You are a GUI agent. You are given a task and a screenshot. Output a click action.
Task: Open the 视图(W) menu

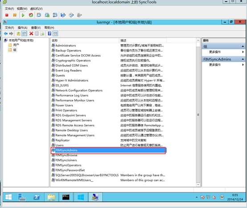[22, 8]
